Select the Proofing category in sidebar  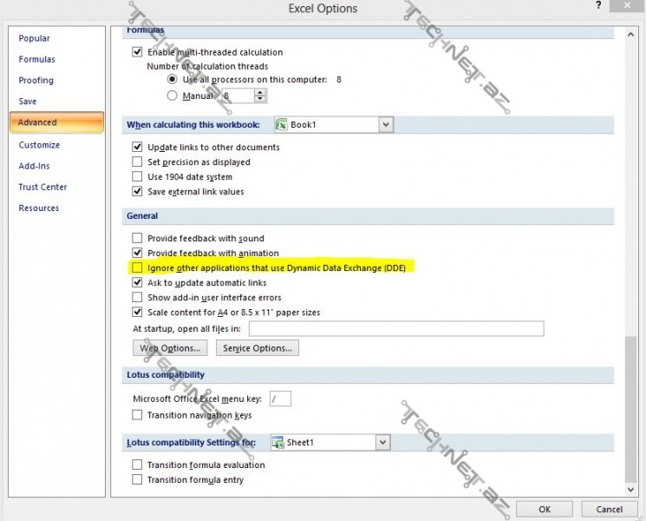click(36, 81)
